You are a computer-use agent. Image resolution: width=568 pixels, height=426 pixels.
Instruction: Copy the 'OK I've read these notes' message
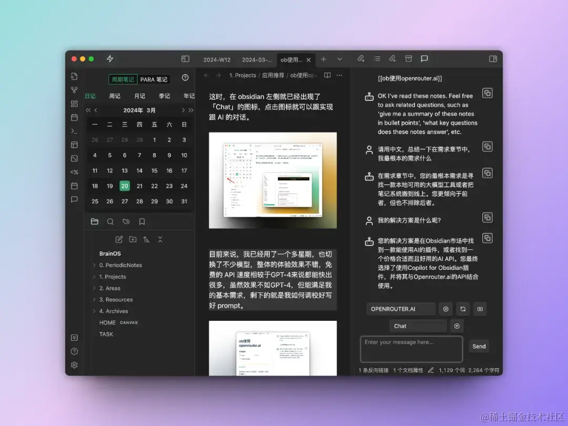coord(488,94)
